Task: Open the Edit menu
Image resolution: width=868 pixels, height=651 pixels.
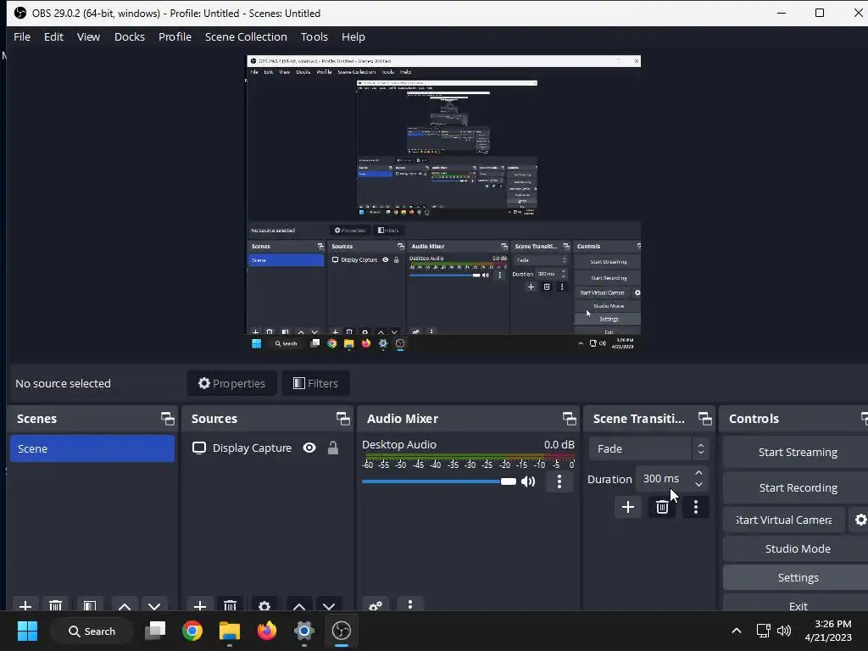Action: tap(53, 36)
